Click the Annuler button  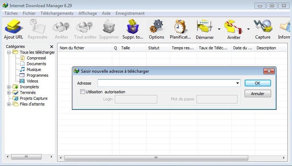[x=257, y=94]
